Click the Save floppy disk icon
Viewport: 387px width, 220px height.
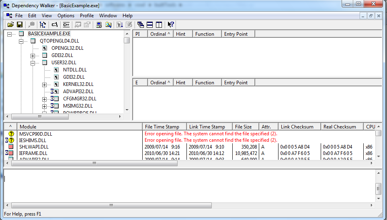tap(20, 25)
